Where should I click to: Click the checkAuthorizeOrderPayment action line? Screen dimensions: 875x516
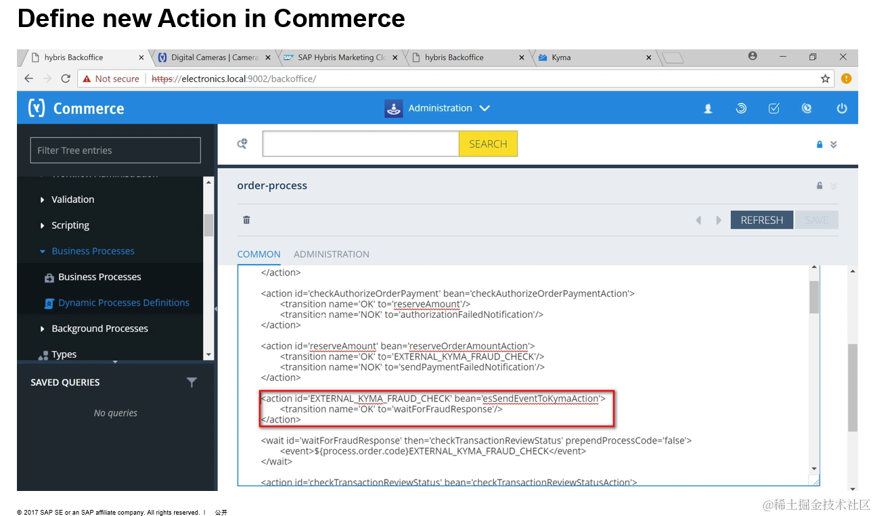(x=448, y=294)
